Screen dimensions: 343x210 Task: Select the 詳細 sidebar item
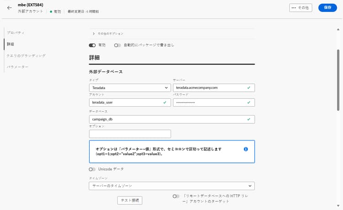[x=11, y=44]
